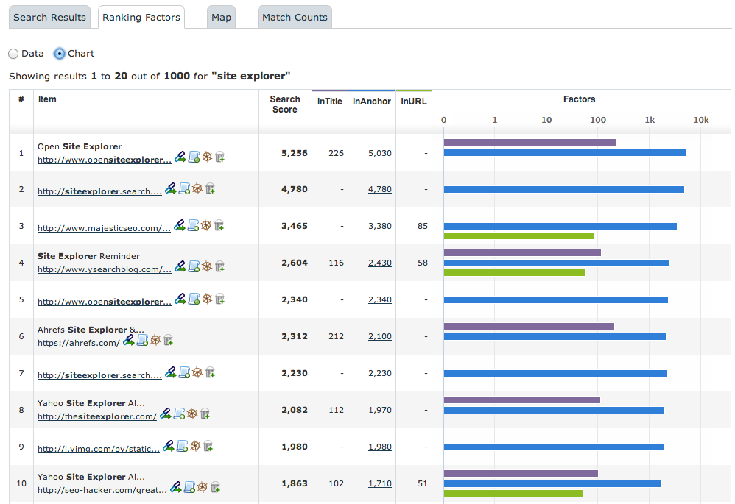Click the InAnchor column header

click(x=372, y=102)
